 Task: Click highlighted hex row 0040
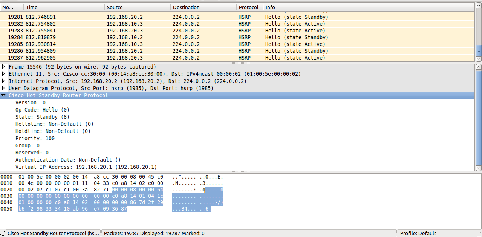pos(91,202)
